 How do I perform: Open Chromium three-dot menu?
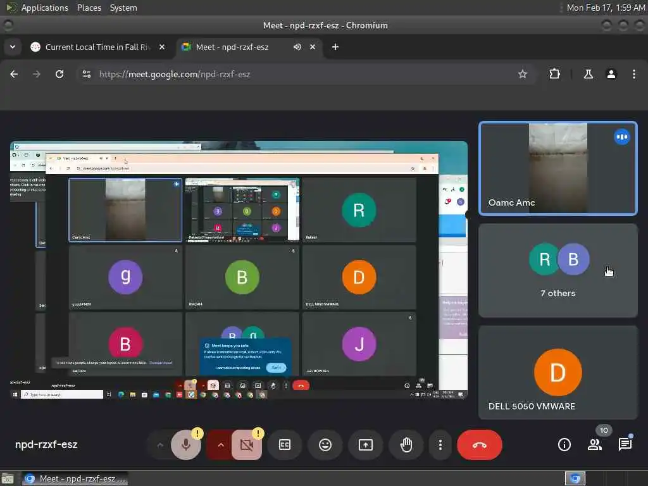[634, 74]
